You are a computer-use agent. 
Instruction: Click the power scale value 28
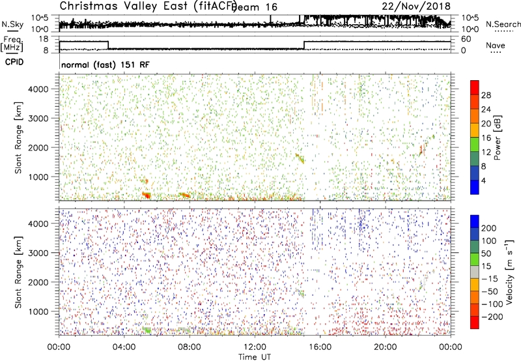tap(486, 95)
